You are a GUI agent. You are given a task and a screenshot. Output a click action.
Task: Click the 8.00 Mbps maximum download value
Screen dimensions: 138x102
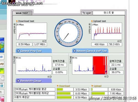click(x=81, y=93)
